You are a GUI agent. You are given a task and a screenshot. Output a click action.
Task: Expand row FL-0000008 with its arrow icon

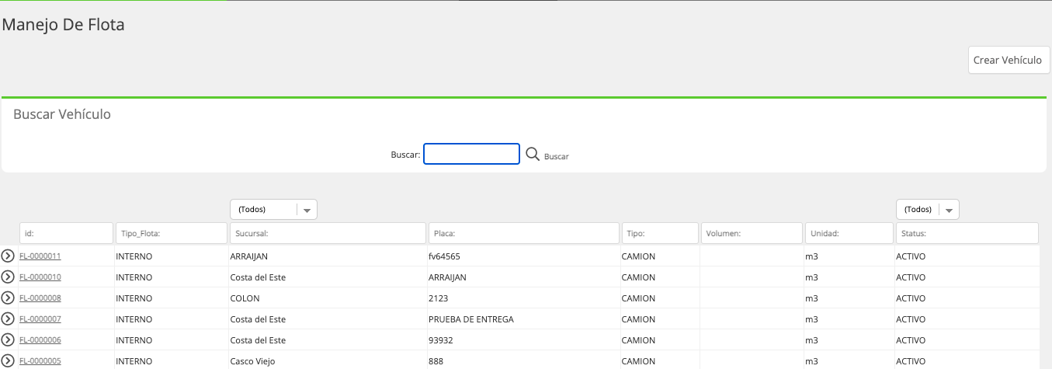(x=9, y=298)
